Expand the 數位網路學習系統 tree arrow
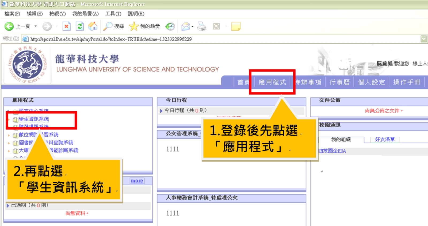This screenshot has height=226, width=428. pyautogui.click(x=9, y=135)
